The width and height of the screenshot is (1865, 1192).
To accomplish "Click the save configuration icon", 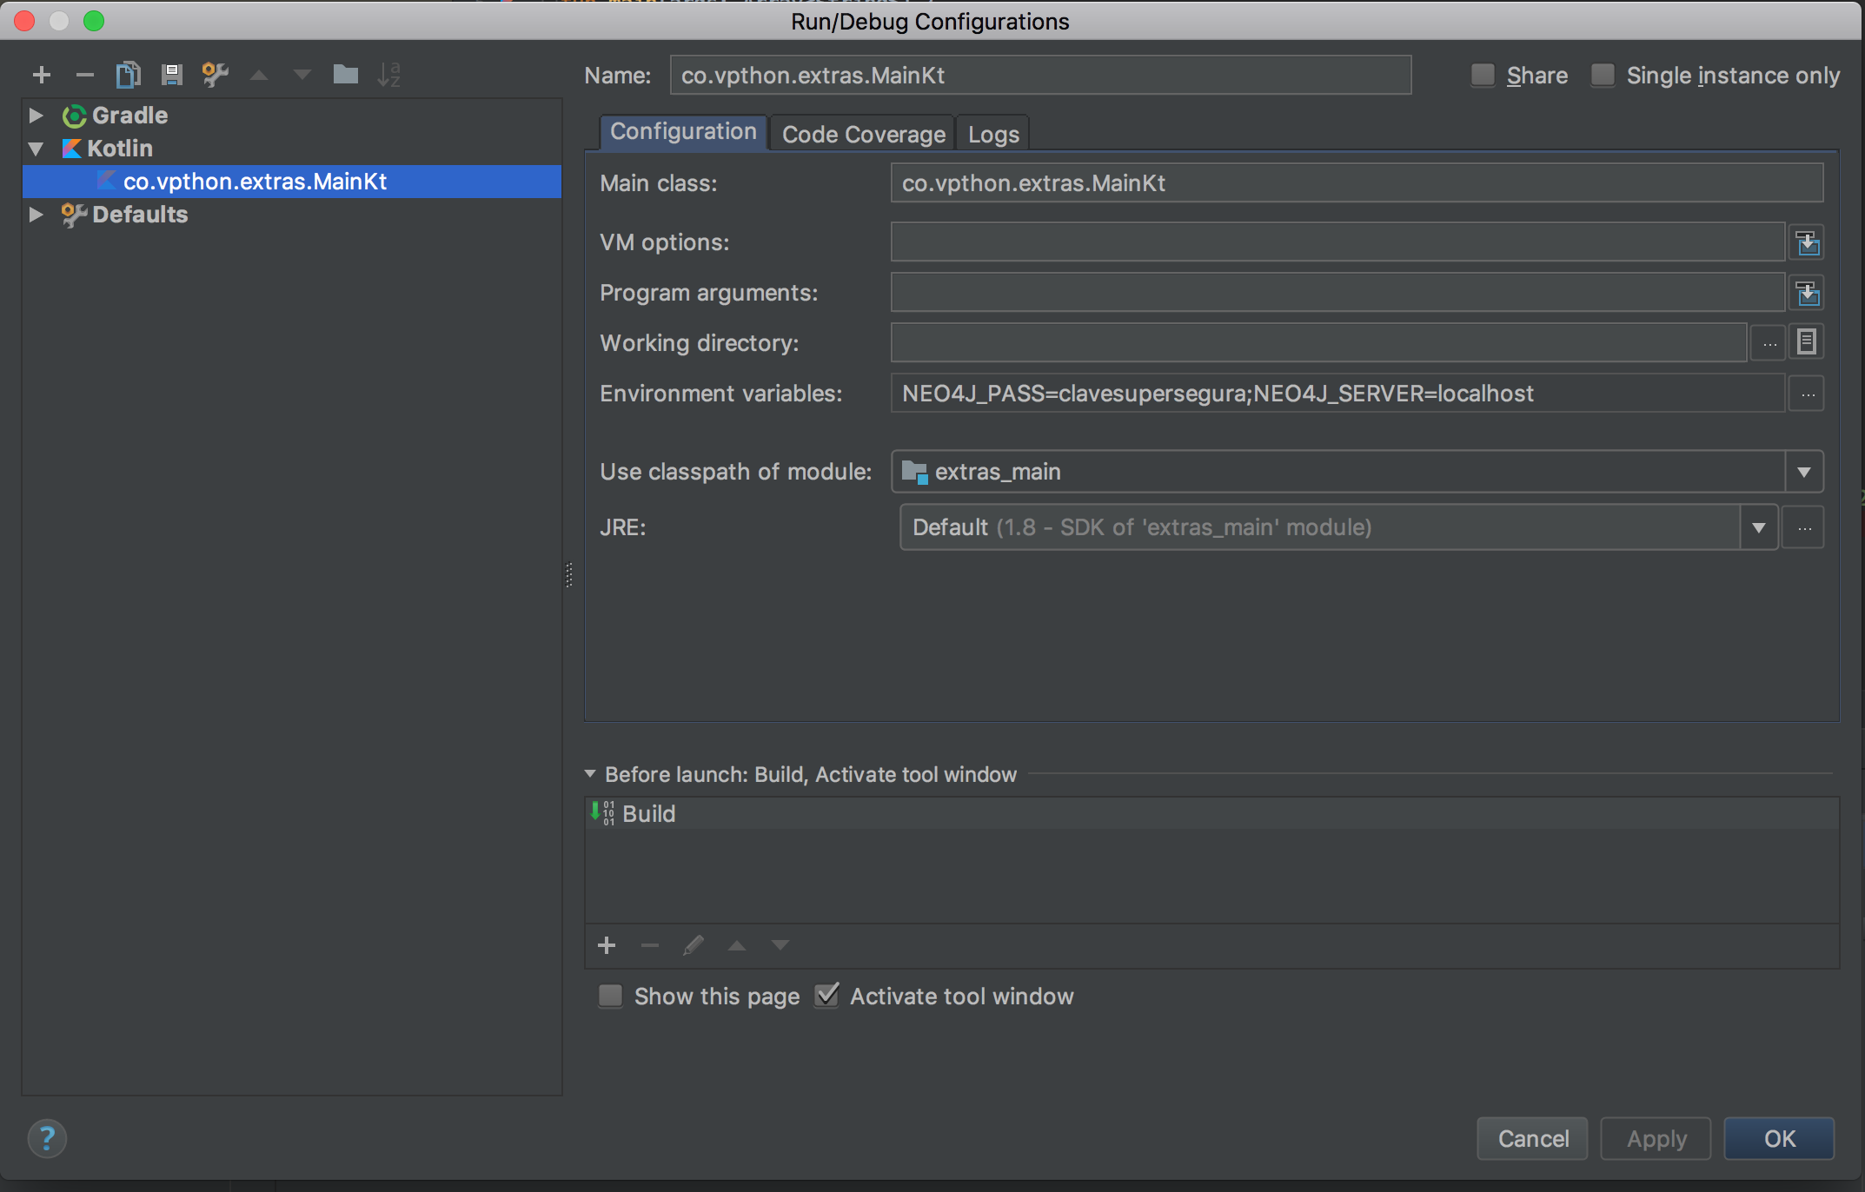I will point(170,75).
